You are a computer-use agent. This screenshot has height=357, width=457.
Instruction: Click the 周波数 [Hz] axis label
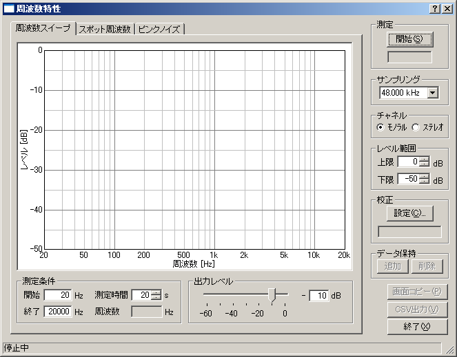[194, 263]
